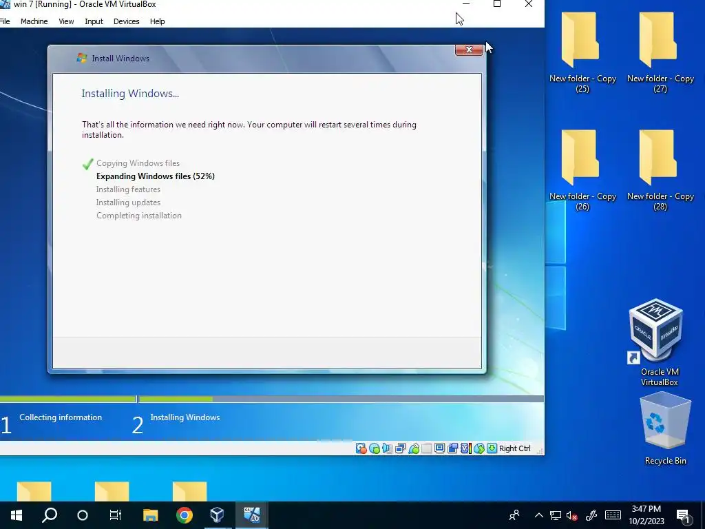Viewport: 705px width, 529px height.
Task: Open Cortana circle on taskbar
Action: (83, 515)
